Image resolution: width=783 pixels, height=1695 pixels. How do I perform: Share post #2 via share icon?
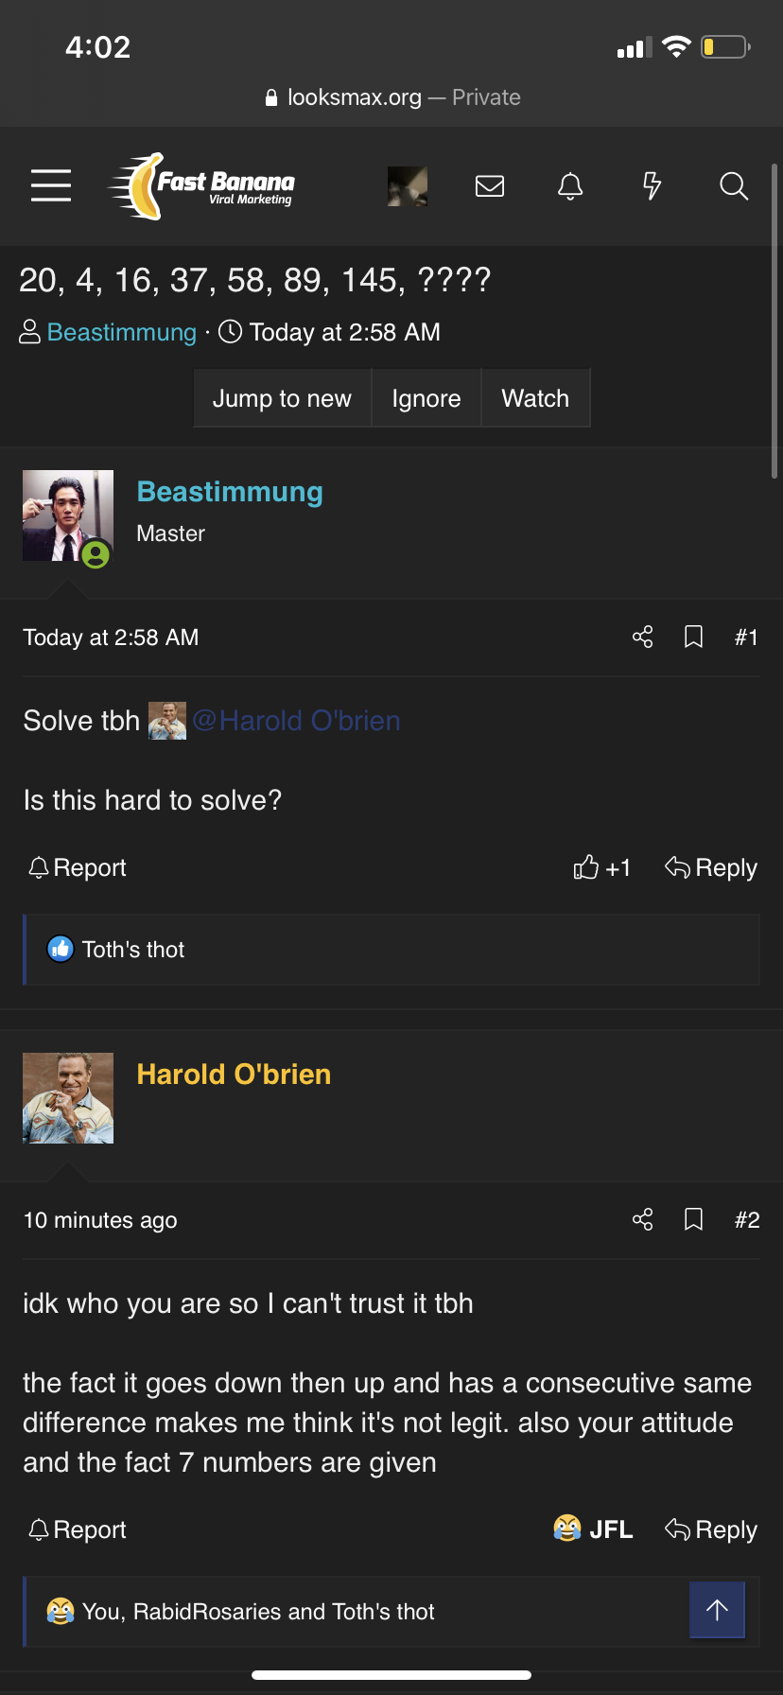click(643, 1219)
